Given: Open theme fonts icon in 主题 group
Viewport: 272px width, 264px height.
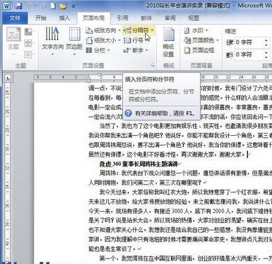Looking at the screenshot, I should [29, 43].
